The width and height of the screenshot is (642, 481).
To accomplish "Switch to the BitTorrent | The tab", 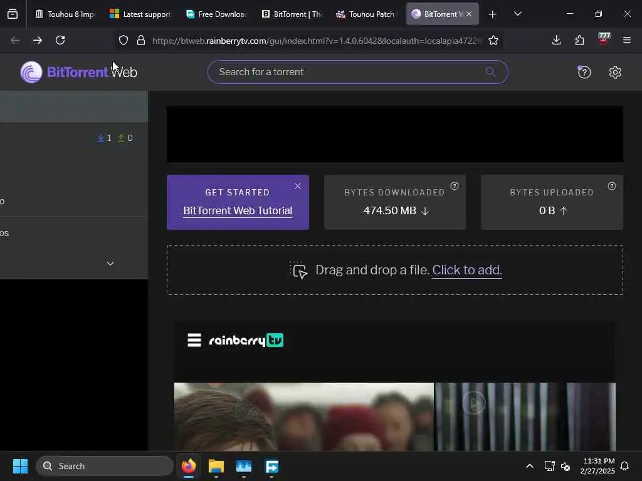I will (x=292, y=14).
